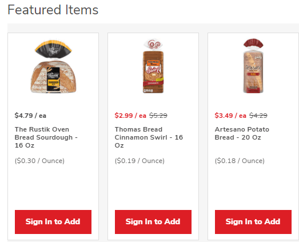
Task: Click the Featured Items heading
Action: pos(53,10)
